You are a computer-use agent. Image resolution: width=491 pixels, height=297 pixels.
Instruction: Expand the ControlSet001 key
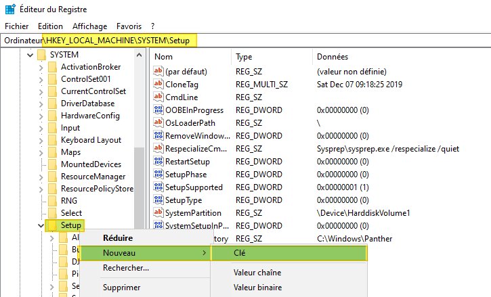tap(41, 79)
